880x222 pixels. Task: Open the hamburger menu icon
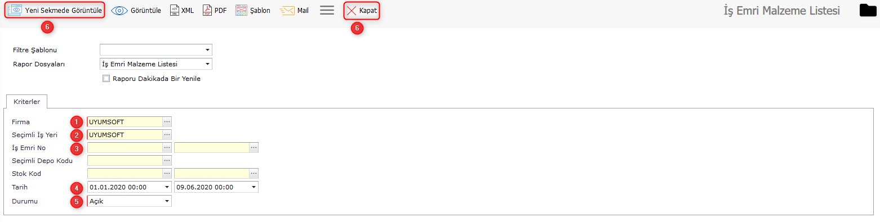(327, 10)
